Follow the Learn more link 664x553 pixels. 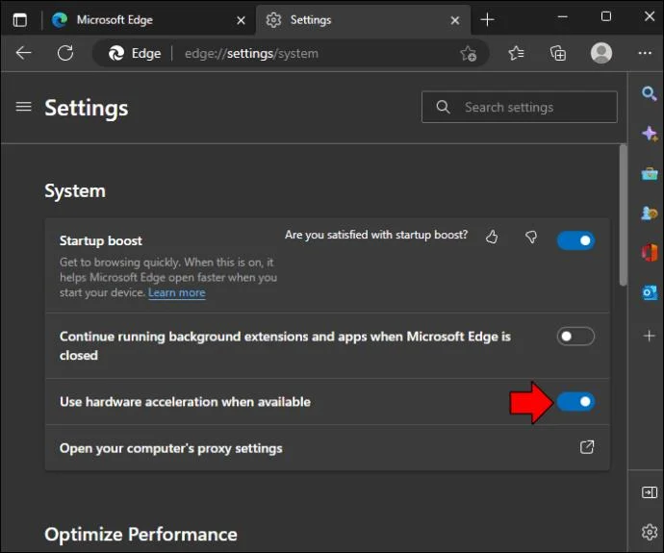177,292
